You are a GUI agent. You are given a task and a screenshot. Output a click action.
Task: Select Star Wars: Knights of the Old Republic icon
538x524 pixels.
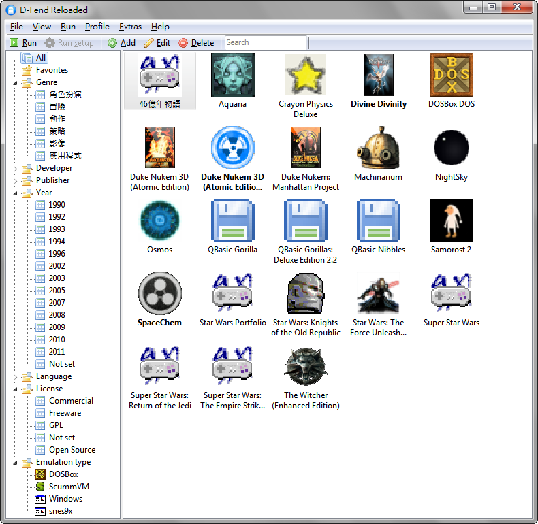[305, 293]
